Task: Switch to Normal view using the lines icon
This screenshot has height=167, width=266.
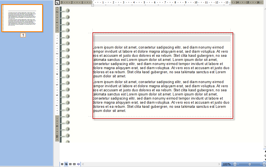Action: click(62, 164)
